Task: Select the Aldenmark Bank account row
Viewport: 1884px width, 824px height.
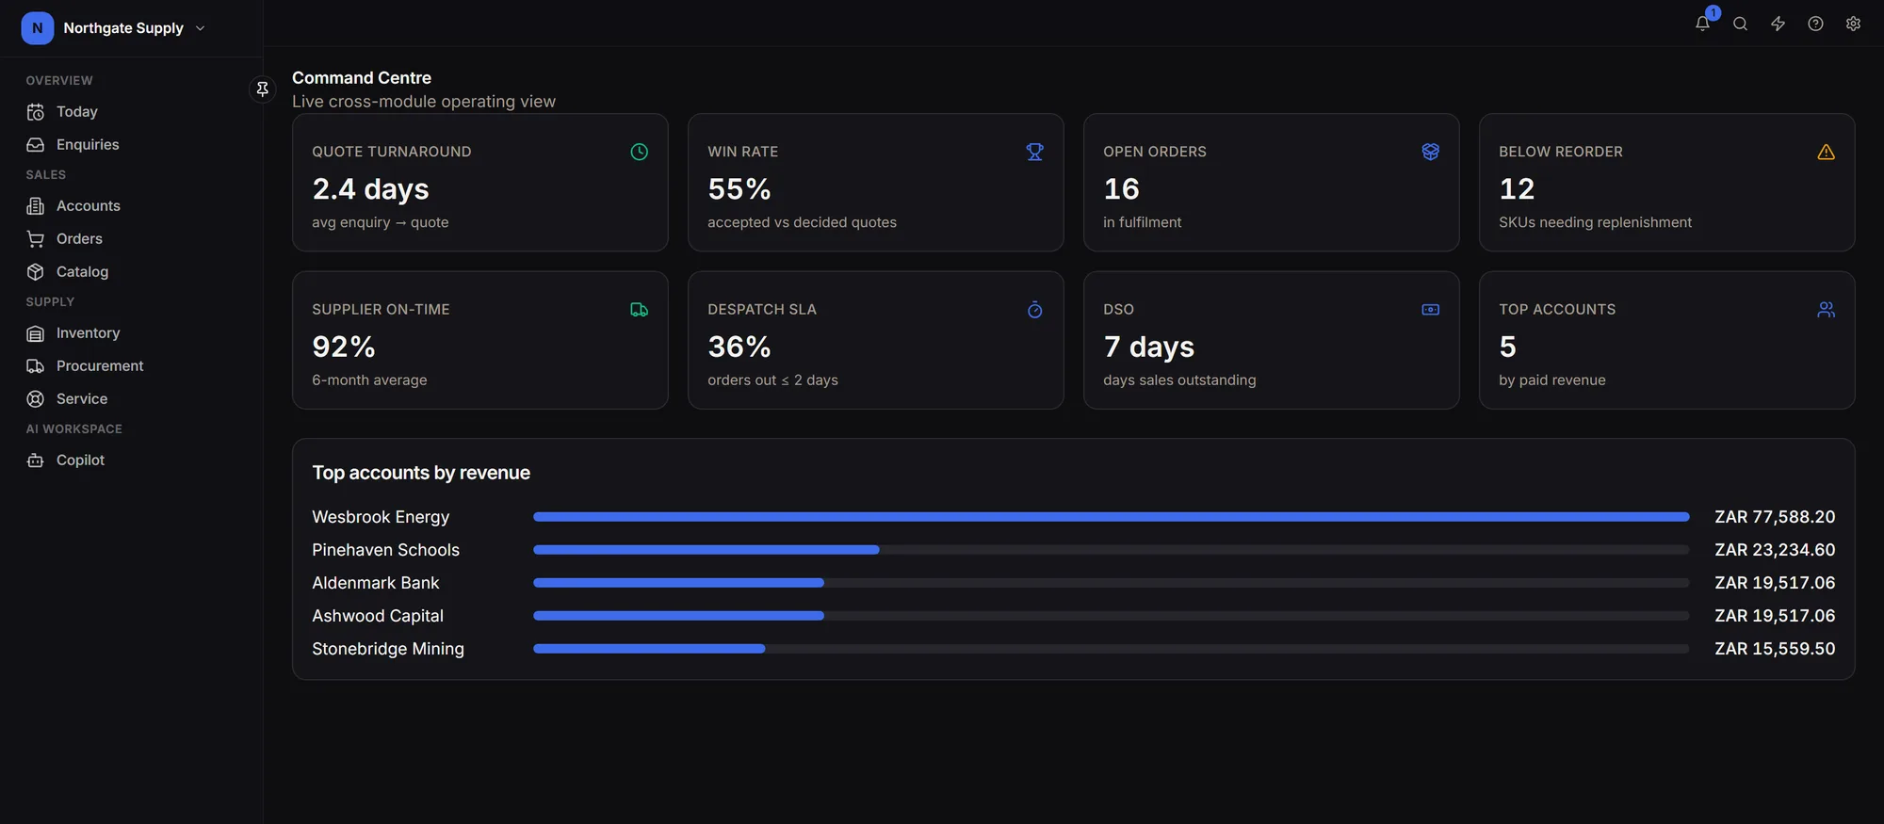Action: [1073, 583]
